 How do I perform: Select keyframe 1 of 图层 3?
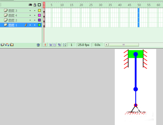[44, 11]
